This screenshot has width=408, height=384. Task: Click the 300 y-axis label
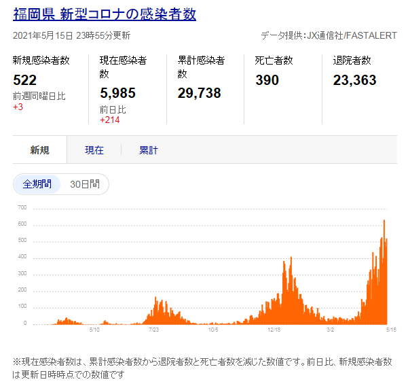coord(22,273)
